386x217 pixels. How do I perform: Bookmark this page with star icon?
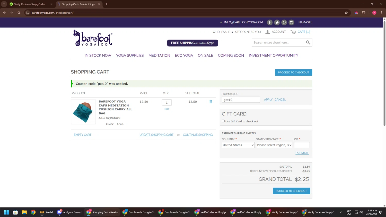pos(346,13)
